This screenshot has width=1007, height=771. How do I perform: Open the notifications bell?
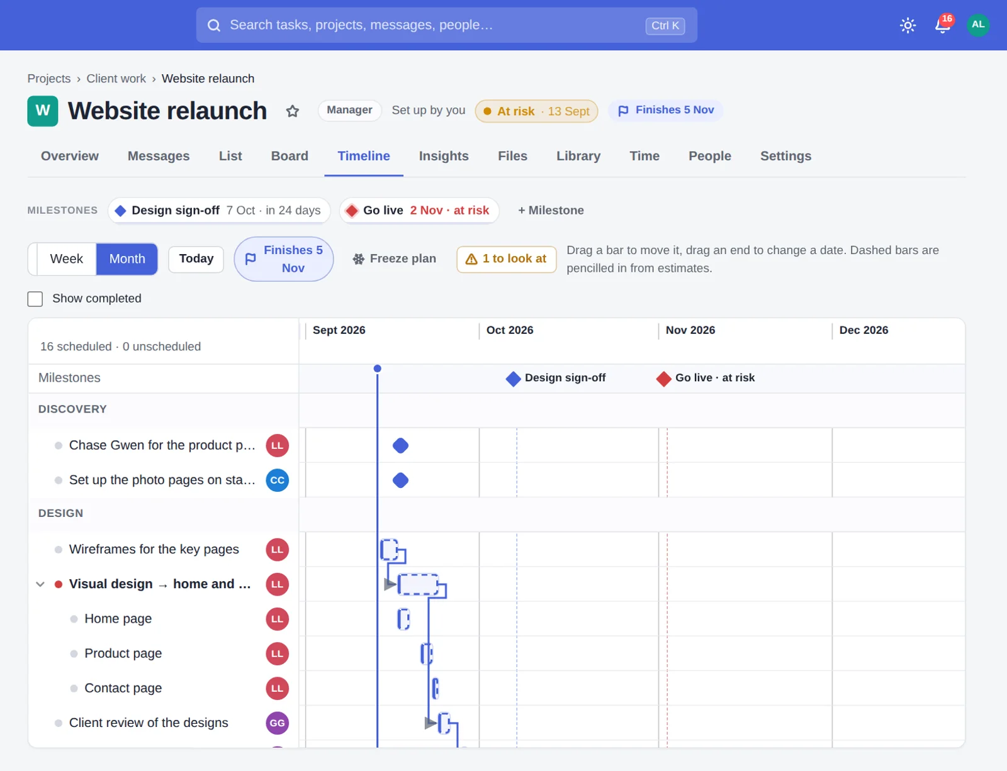point(943,25)
